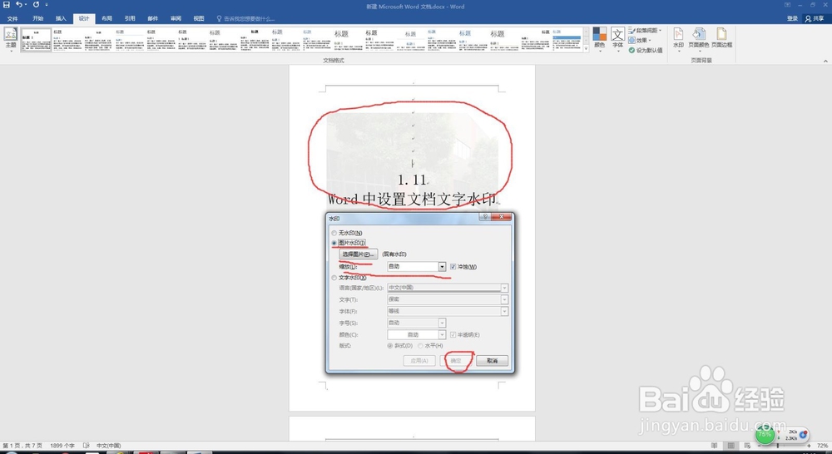The width and height of the screenshot is (832, 454).
Task: Save the document from quick access toolbar
Action: click(x=7, y=5)
